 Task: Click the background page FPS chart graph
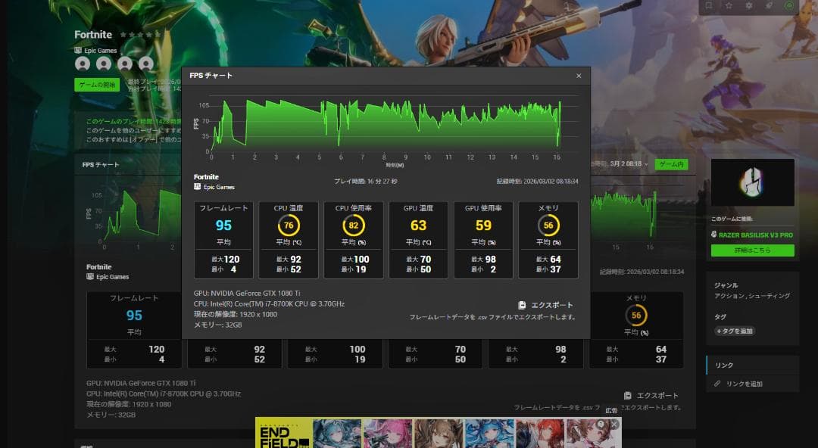point(143,214)
